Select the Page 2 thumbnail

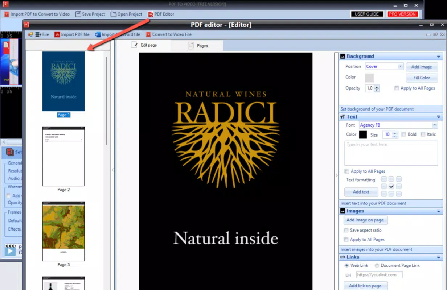pos(63,156)
